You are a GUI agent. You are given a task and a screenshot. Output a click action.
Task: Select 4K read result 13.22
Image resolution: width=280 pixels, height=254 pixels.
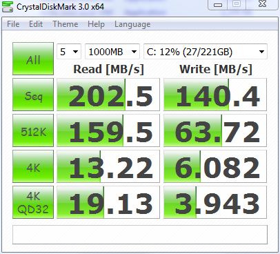pos(108,166)
